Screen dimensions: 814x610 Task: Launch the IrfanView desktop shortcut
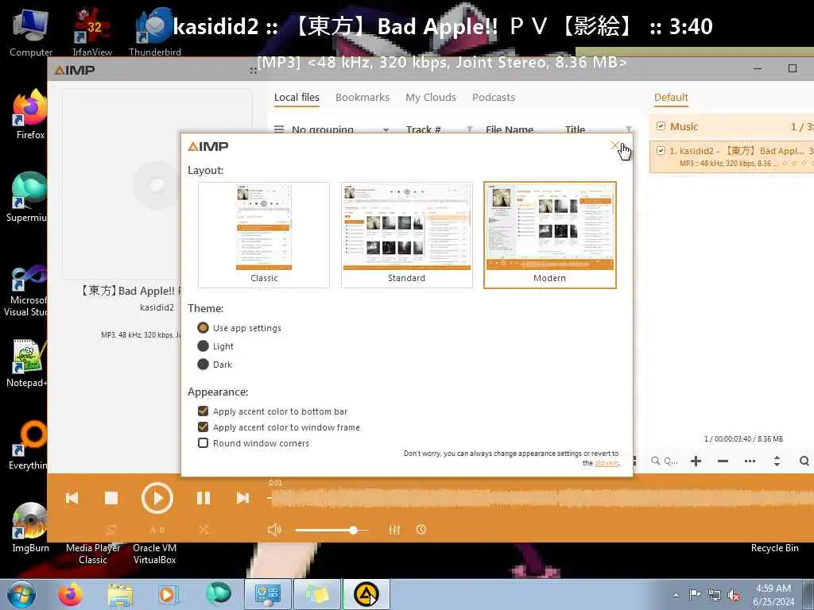click(x=92, y=31)
